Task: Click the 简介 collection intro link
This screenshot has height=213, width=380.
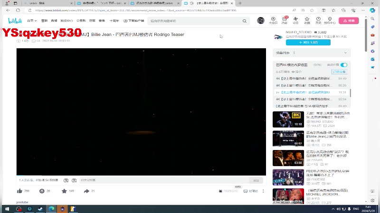Action: (x=296, y=72)
